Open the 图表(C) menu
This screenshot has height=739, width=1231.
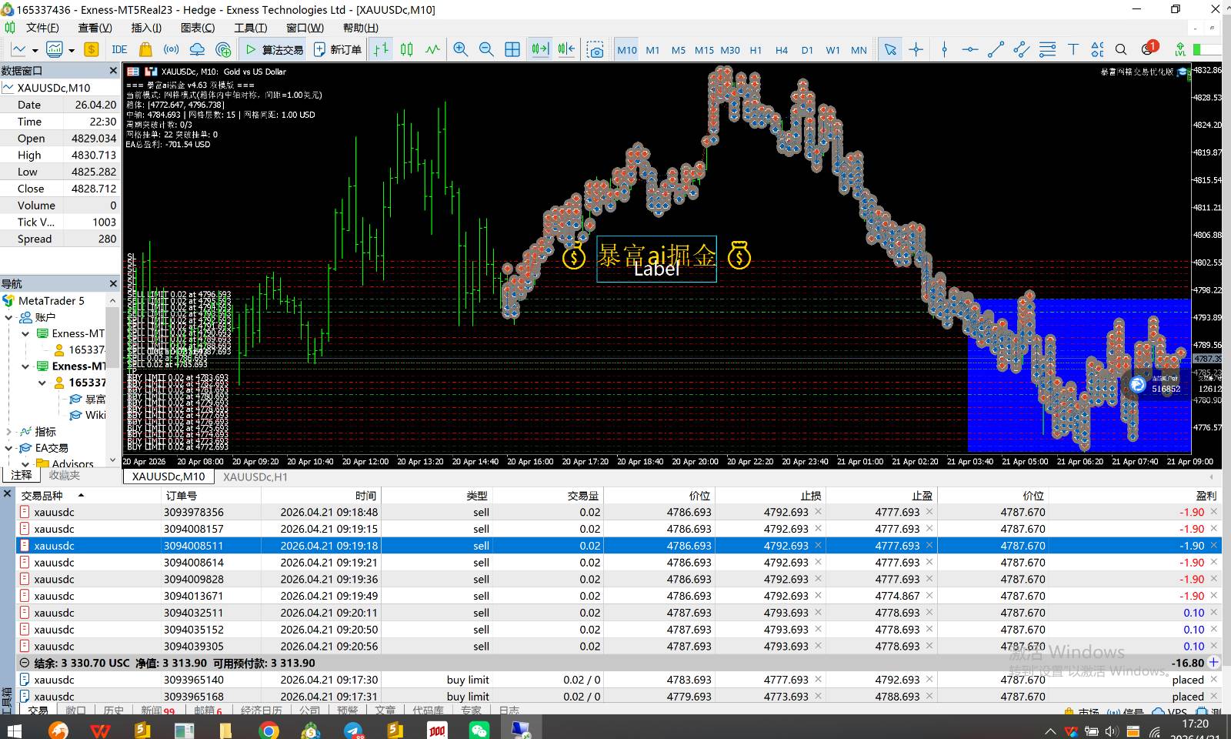coord(198,28)
